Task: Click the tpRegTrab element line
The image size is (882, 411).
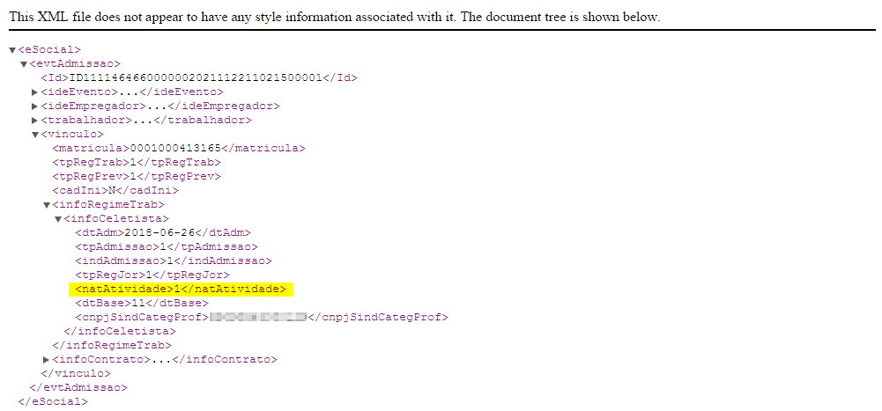Action: tap(136, 163)
